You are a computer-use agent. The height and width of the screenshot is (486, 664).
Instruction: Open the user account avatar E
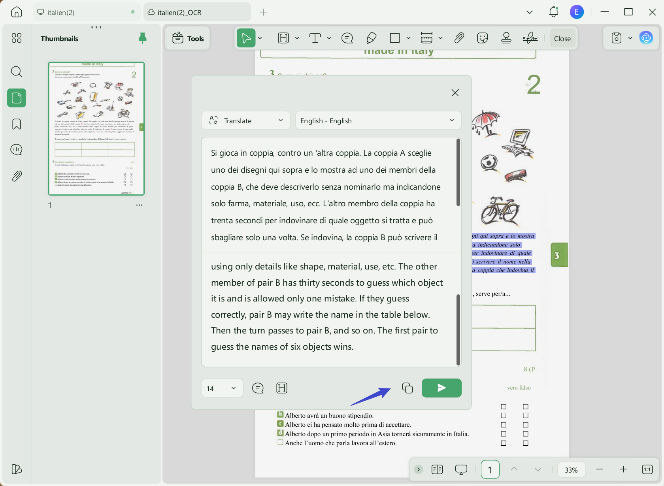[x=577, y=12]
